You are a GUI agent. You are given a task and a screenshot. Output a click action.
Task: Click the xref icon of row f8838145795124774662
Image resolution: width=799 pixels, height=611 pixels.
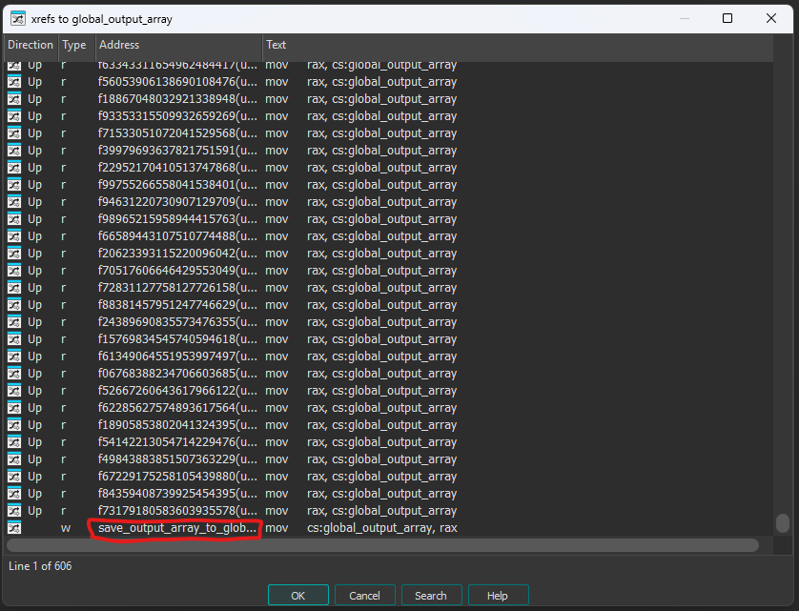[14, 305]
